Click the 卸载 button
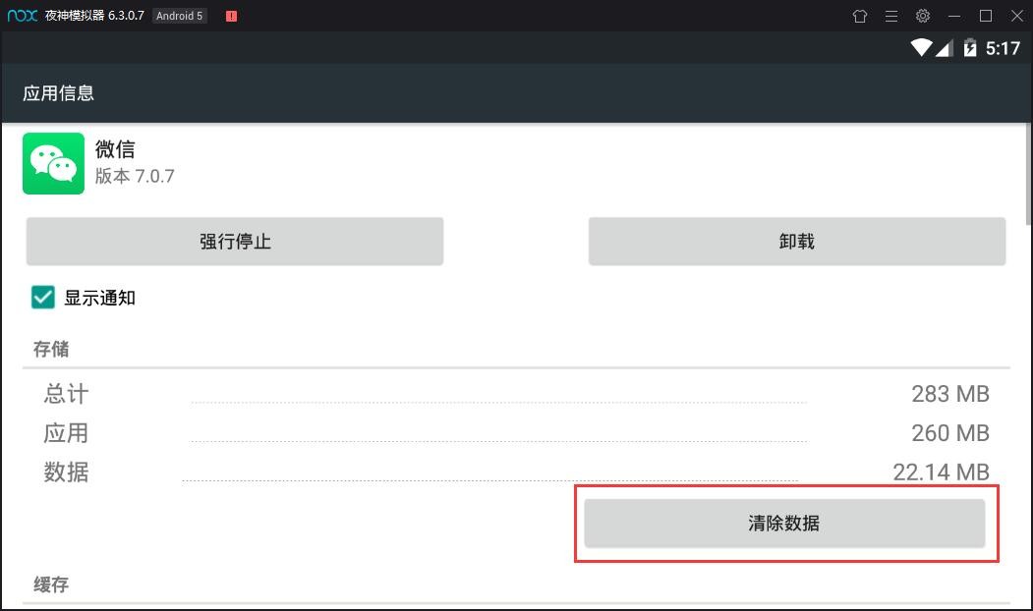The image size is (1033, 611). [x=797, y=241]
